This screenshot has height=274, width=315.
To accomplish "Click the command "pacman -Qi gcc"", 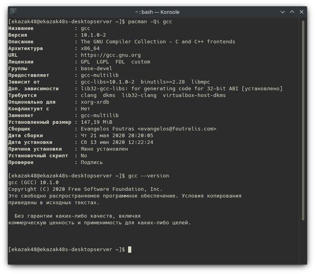I will point(150,22).
